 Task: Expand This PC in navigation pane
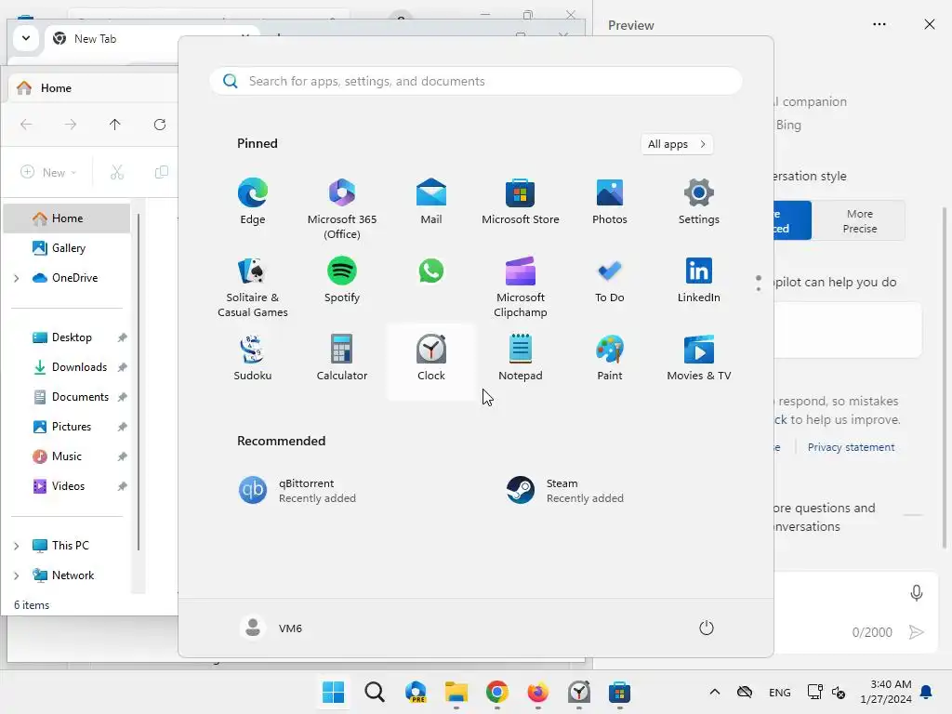[17, 546]
